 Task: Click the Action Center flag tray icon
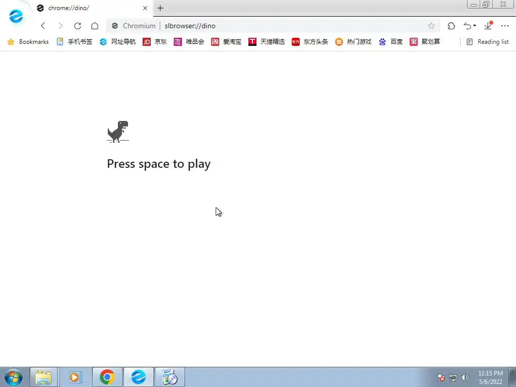click(441, 377)
